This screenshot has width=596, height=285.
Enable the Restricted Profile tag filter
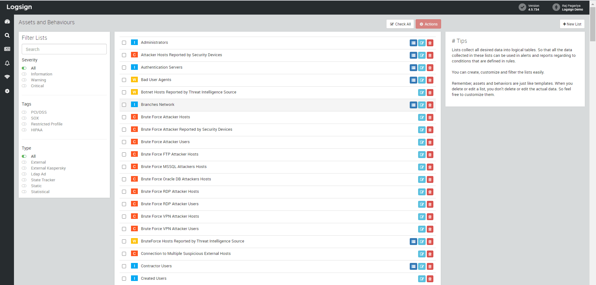pyautogui.click(x=24, y=124)
